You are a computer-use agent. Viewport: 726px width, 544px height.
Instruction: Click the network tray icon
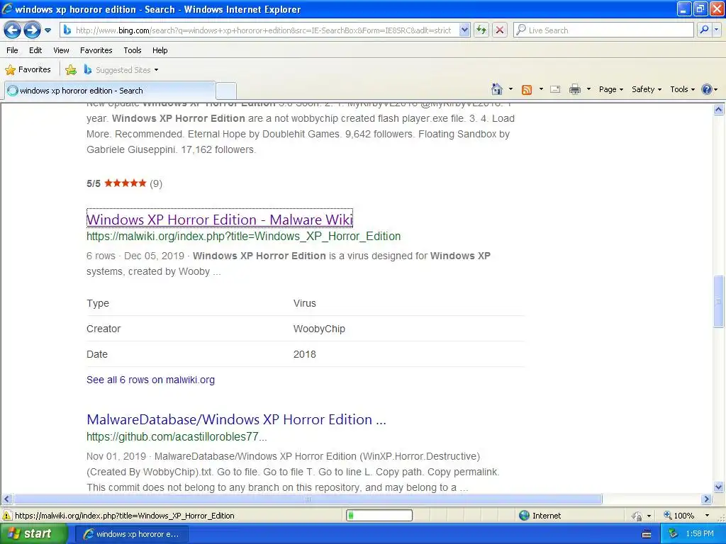(673, 534)
